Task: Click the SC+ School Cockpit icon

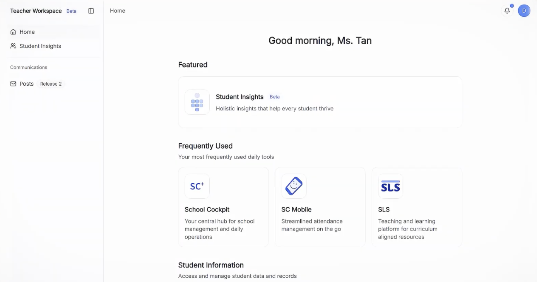Action: click(x=197, y=186)
